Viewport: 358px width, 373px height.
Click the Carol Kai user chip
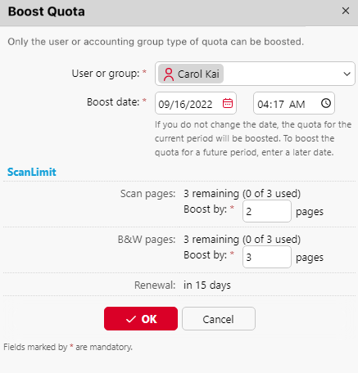click(191, 74)
